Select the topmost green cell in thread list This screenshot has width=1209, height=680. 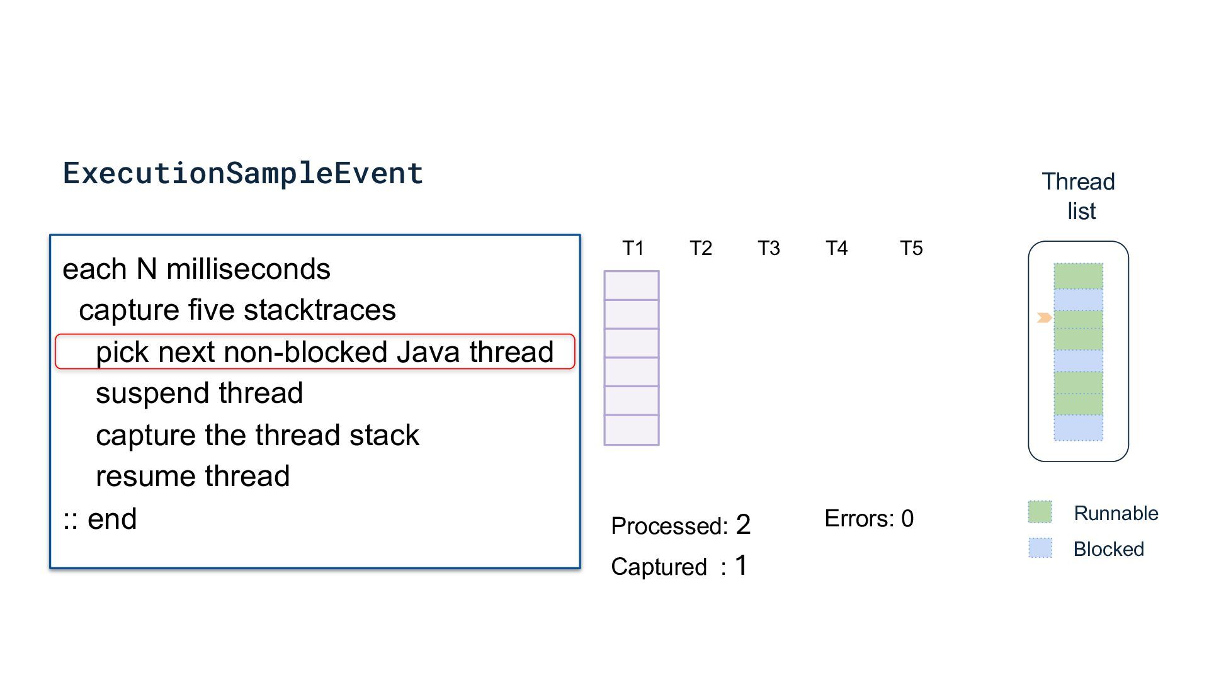[1078, 276]
